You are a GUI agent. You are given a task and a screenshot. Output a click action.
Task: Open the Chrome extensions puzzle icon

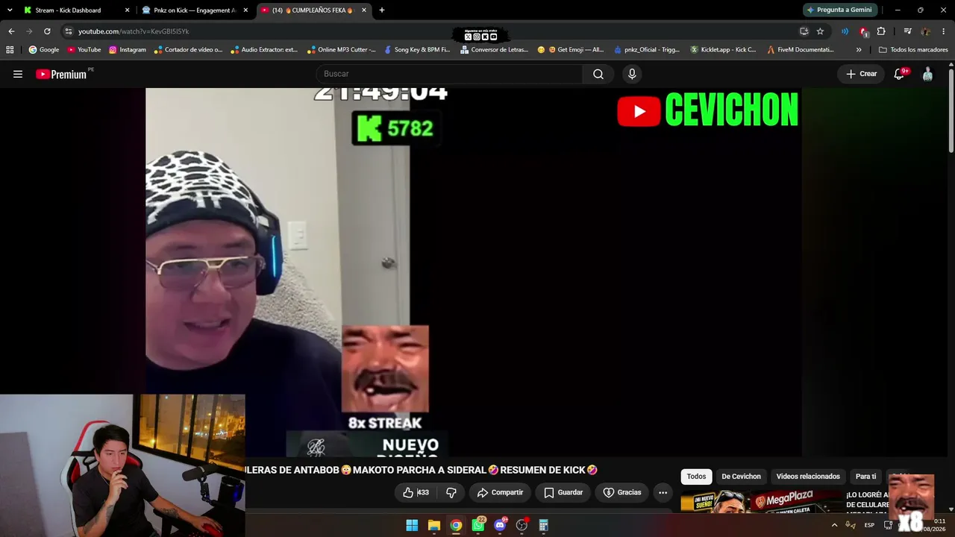pyautogui.click(x=881, y=31)
